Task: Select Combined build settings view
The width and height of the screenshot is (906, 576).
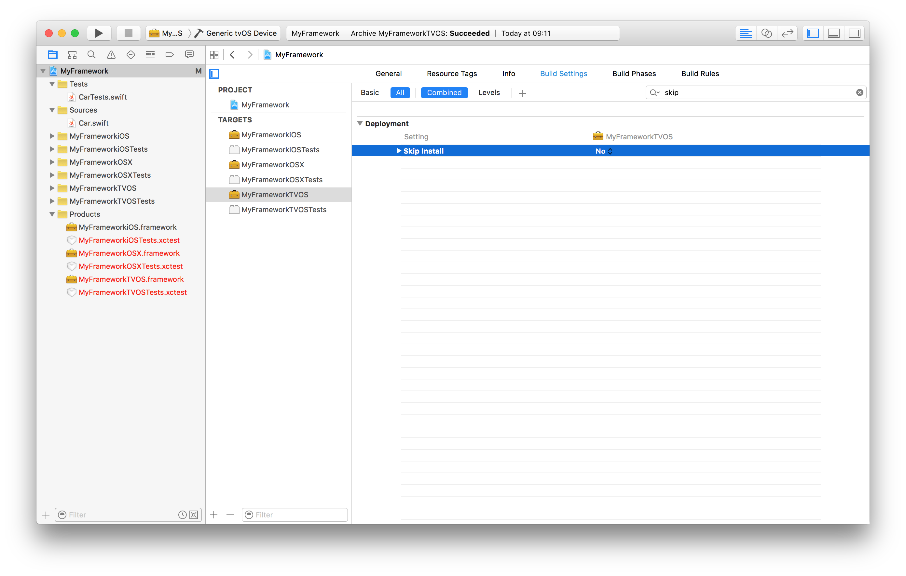Action: click(444, 92)
